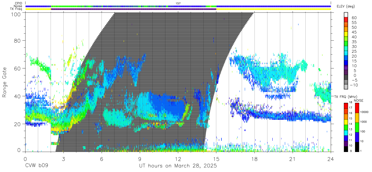
Task: Select the 9 tick on the UT hours axis
Action: (x=140, y=159)
